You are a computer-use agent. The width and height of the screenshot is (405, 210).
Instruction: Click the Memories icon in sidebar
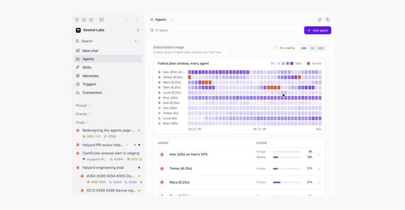[78, 76]
